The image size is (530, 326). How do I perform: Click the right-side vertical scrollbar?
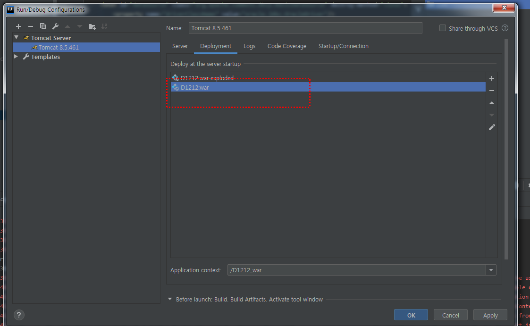[x=506, y=149]
